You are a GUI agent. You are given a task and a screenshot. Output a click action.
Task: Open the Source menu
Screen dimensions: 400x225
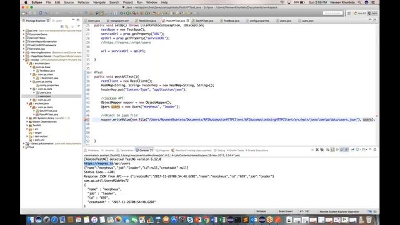pos(69,2)
